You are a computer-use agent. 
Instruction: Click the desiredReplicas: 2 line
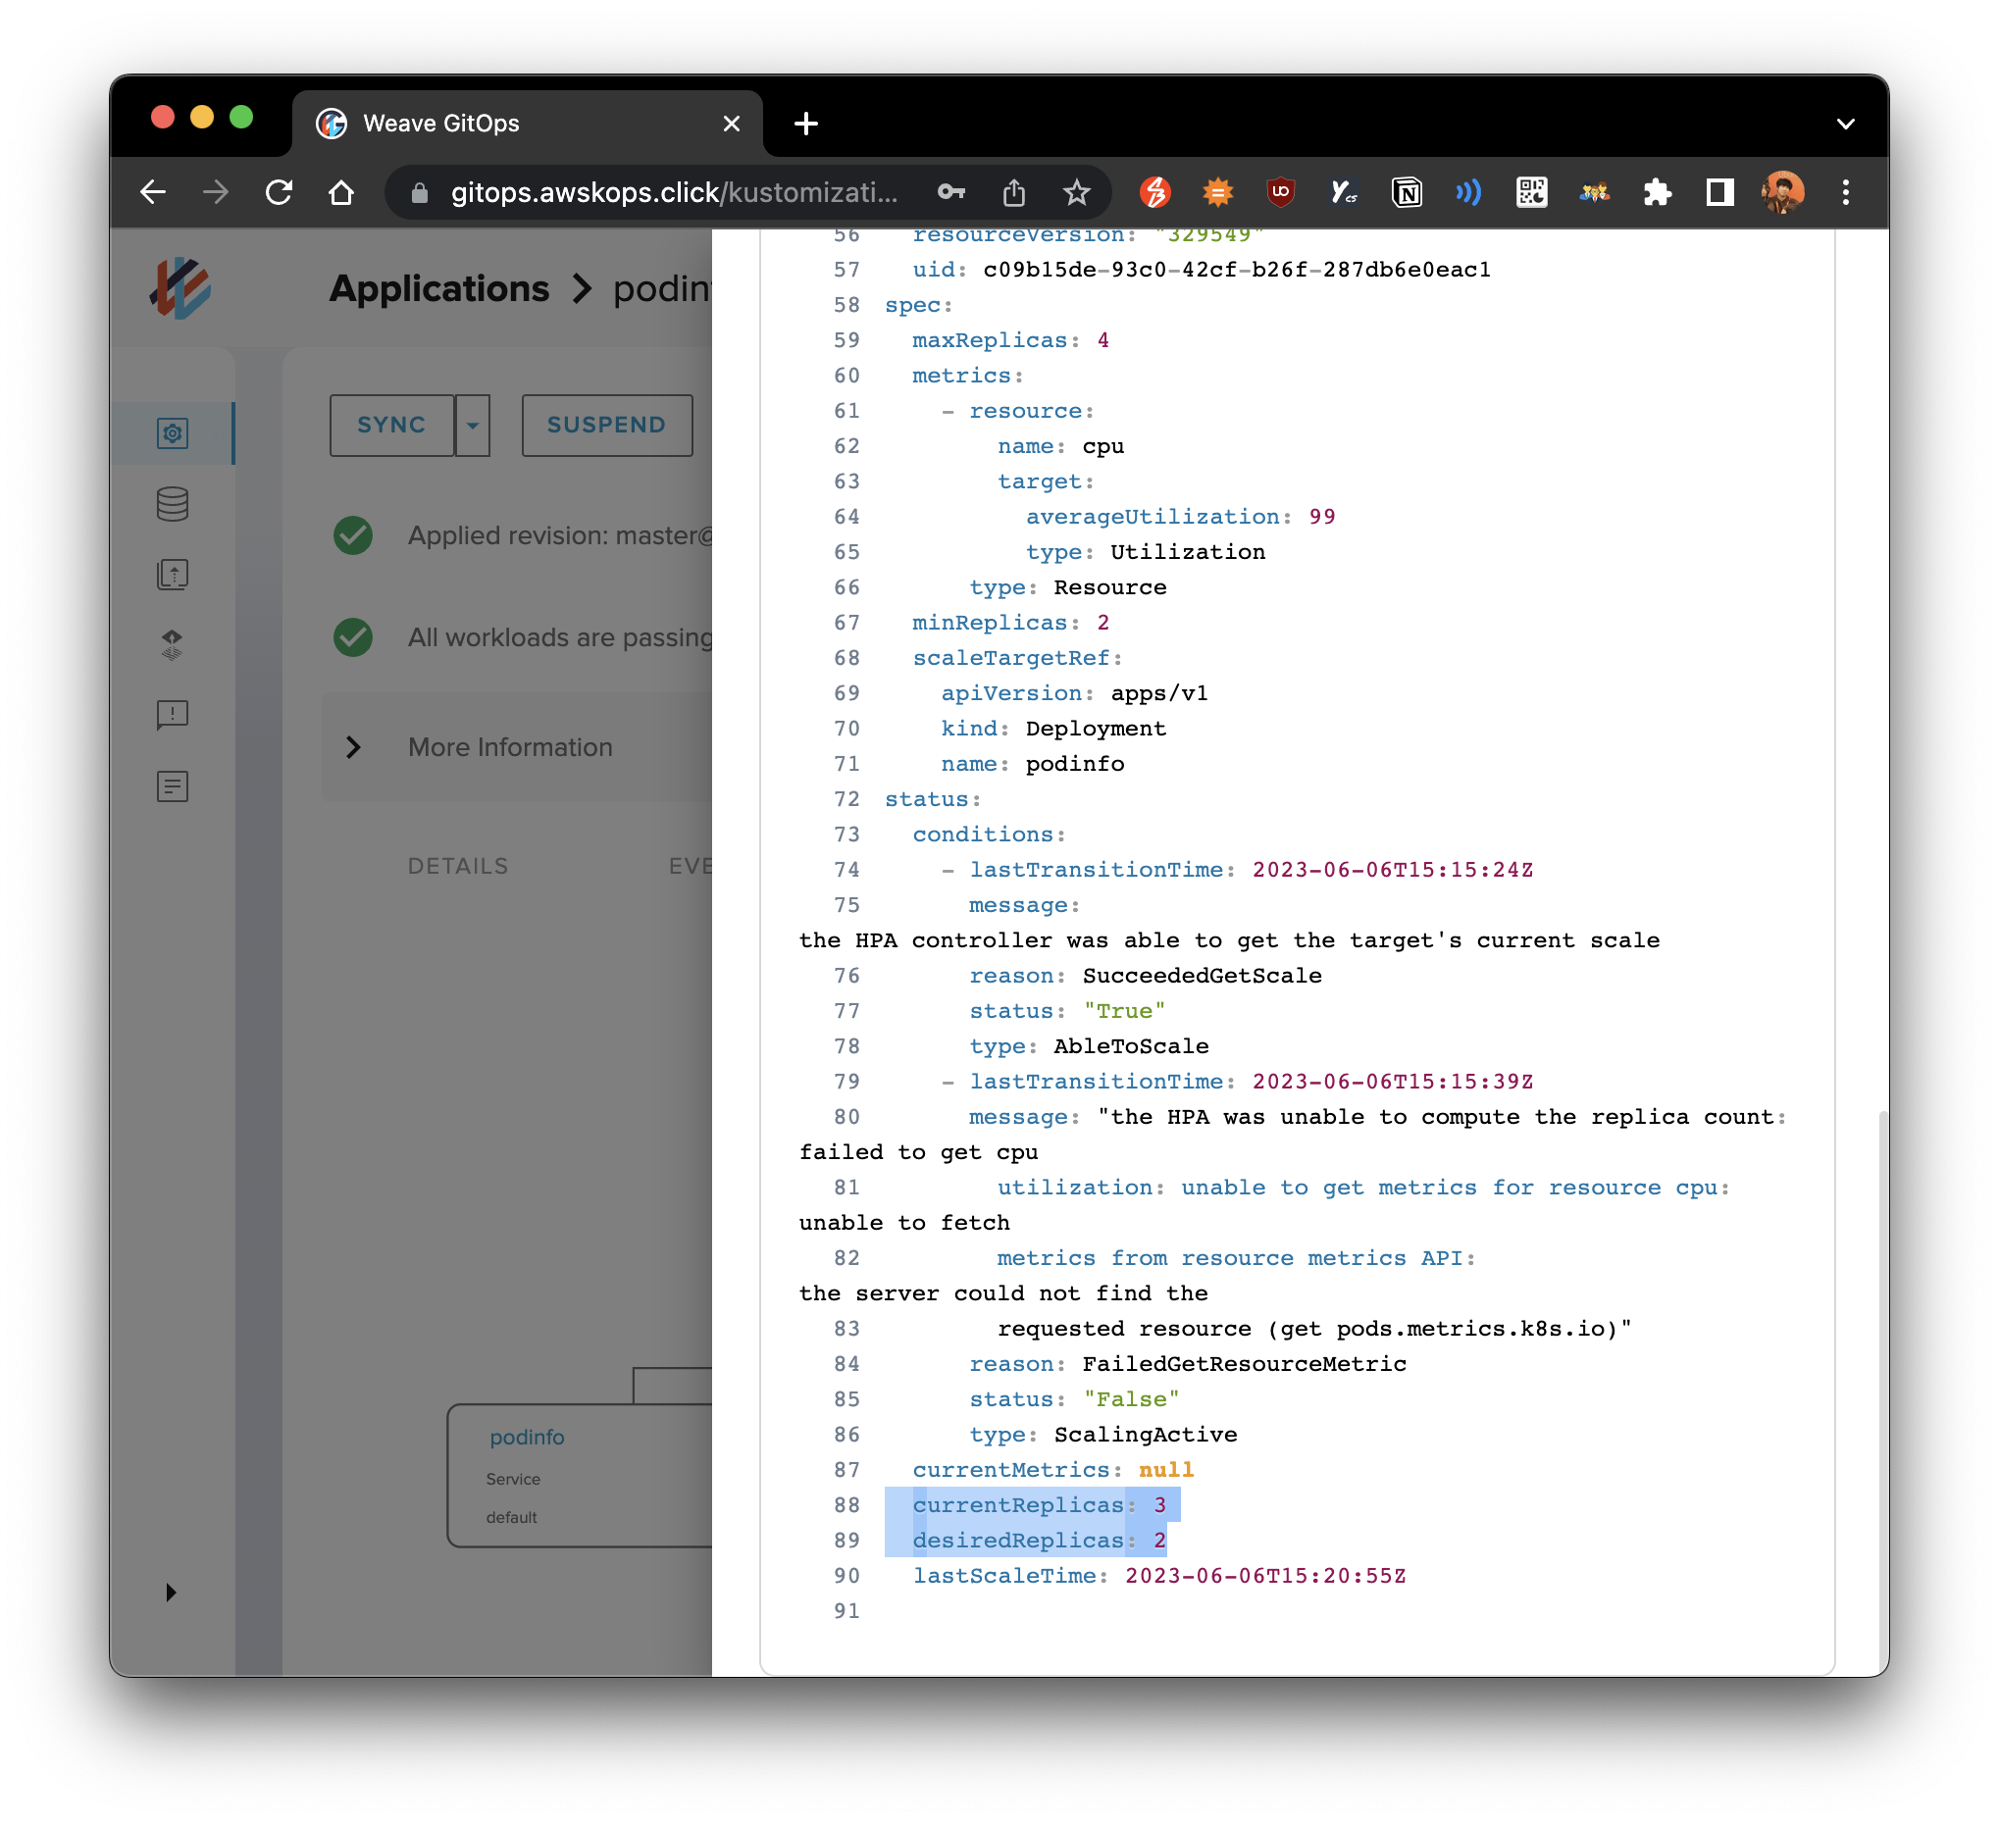pyautogui.click(x=1039, y=1541)
